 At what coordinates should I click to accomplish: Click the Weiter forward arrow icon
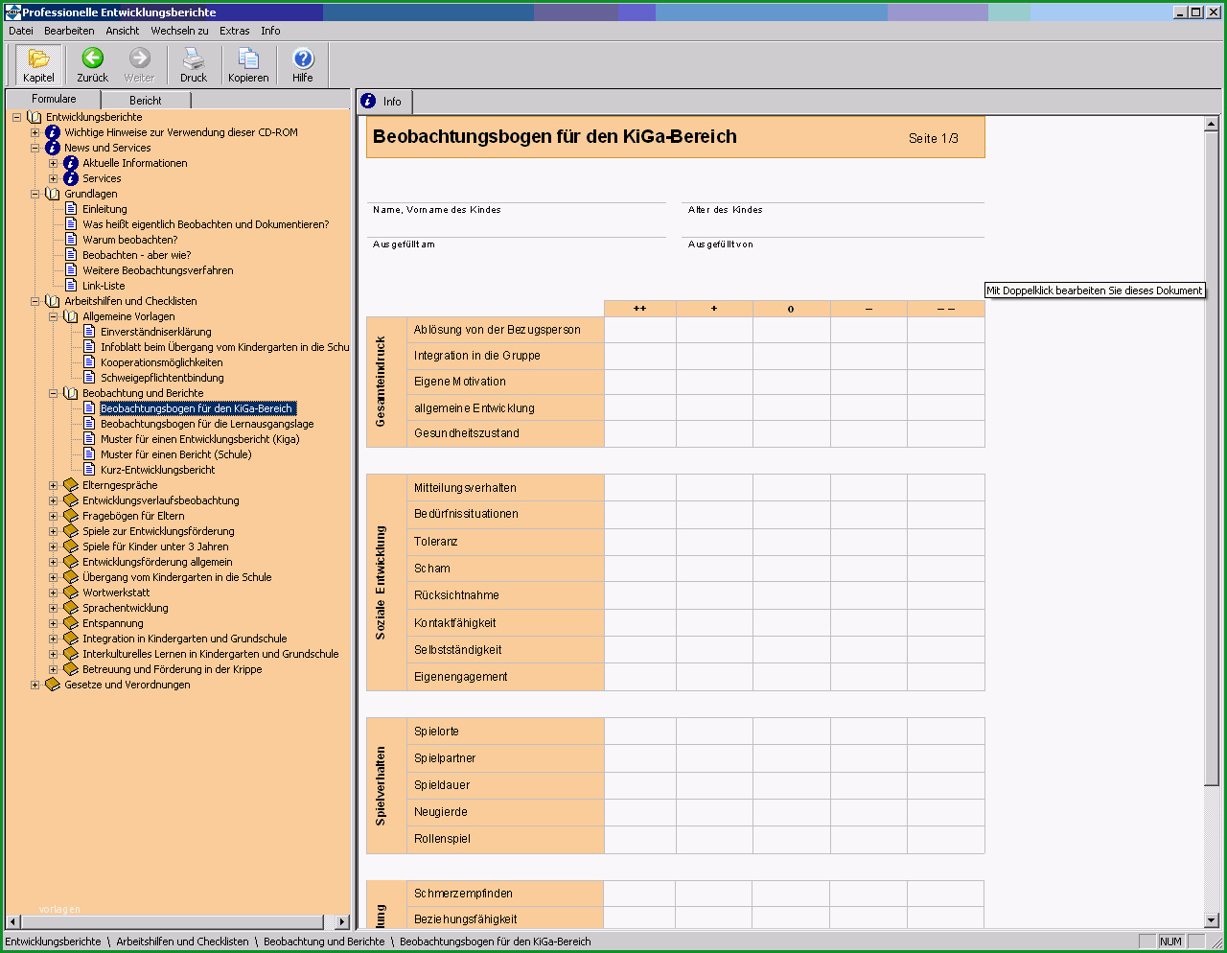coord(139,58)
